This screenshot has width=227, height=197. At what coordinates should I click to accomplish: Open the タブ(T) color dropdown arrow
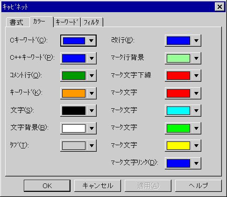point(92,146)
